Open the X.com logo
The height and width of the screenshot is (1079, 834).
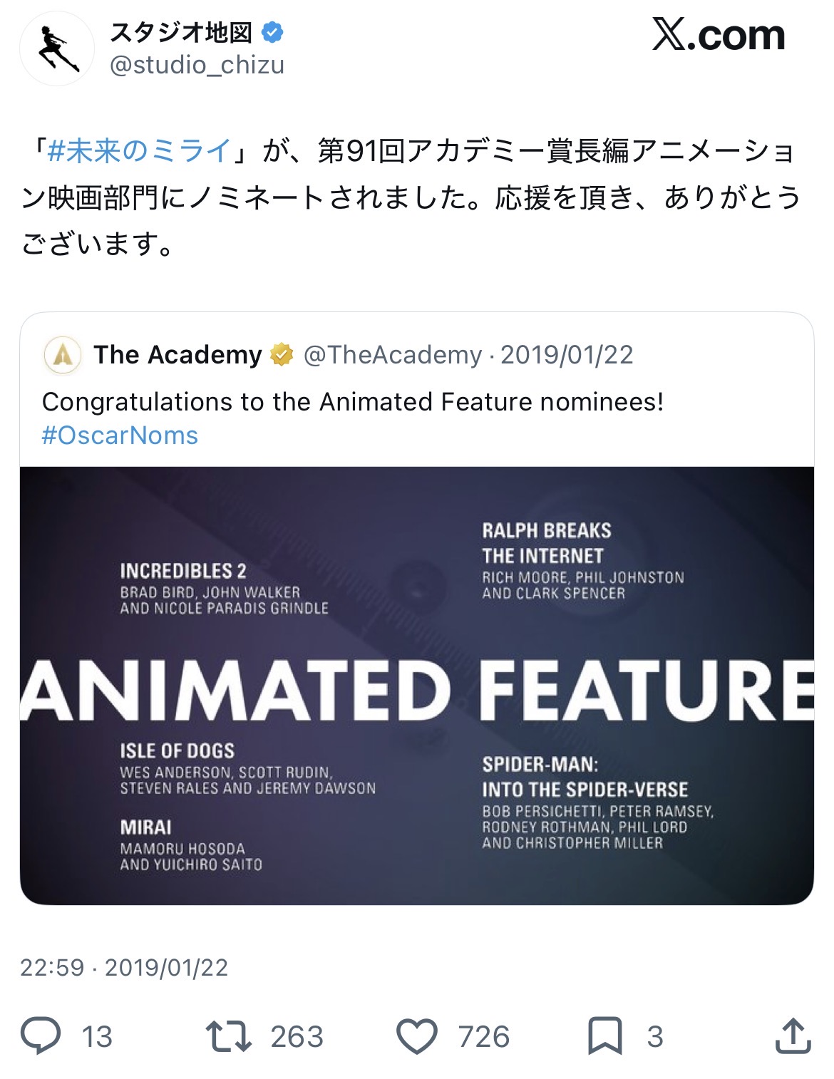[x=718, y=35]
